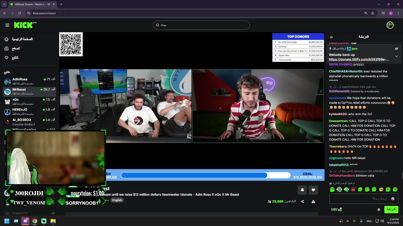Click the send message input field
403x226 pixels.
click(364, 199)
